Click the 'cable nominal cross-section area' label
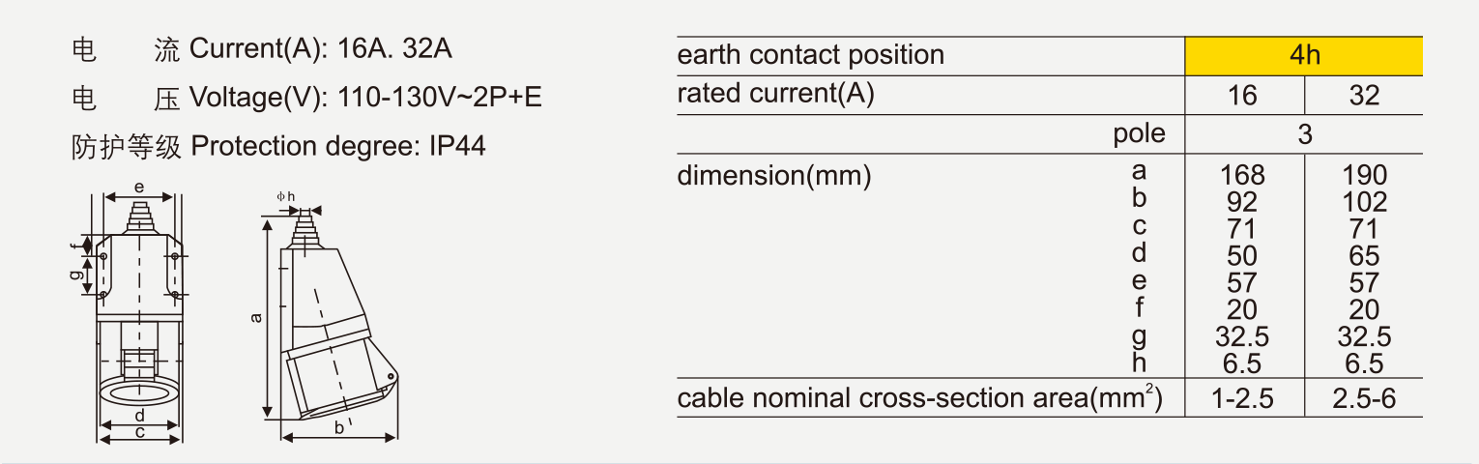This screenshot has width=1479, height=464. tap(919, 398)
